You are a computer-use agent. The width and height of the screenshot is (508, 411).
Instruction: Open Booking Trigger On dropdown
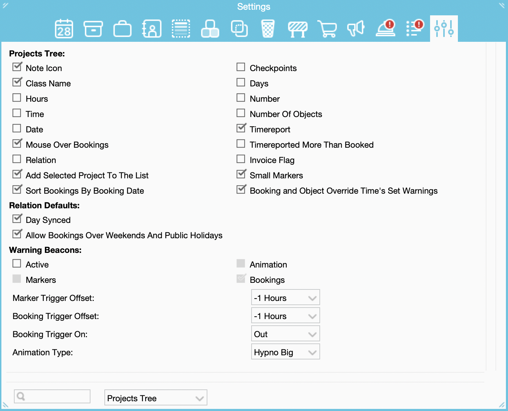(x=285, y=334)
